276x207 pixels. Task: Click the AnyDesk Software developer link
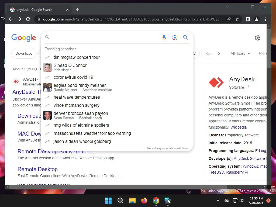[x=250, y=158]
